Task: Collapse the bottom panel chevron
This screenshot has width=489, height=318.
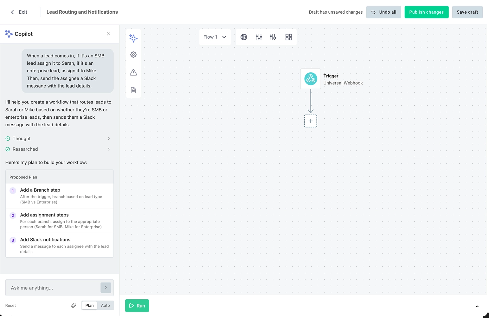Action: tap(477, 307)
